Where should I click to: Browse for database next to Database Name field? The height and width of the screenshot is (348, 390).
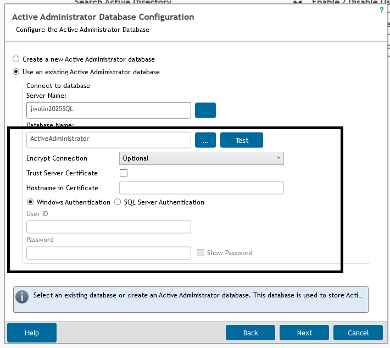[x=205, y=140]
